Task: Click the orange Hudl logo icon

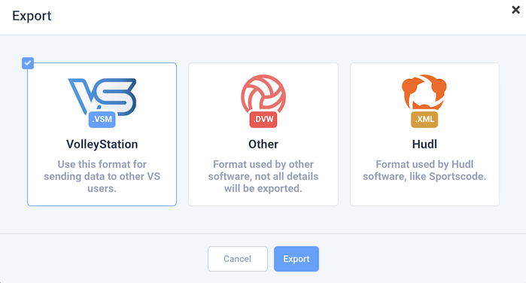Action: tap(424, 93)
